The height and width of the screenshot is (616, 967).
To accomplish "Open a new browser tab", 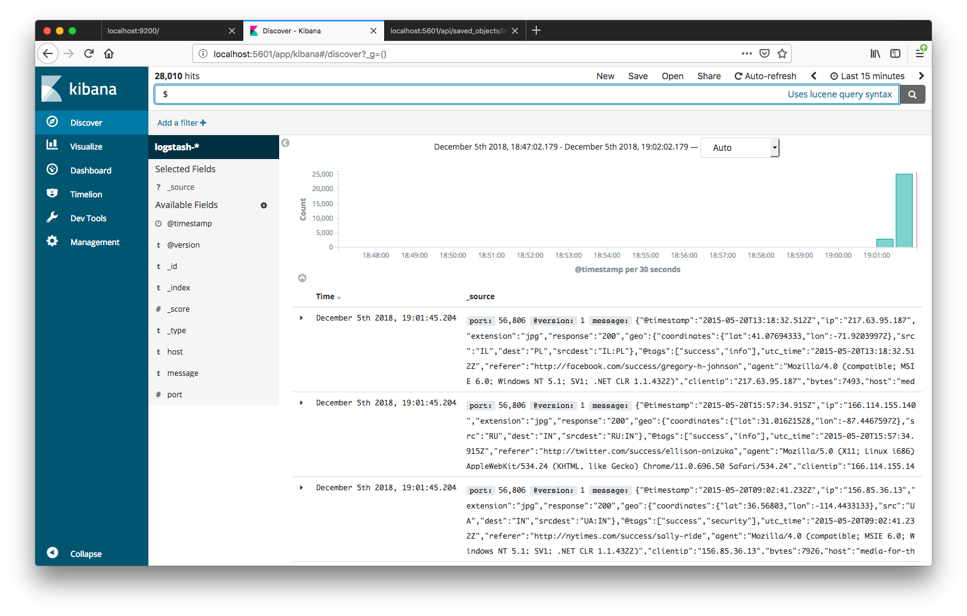I will [536, 30].
